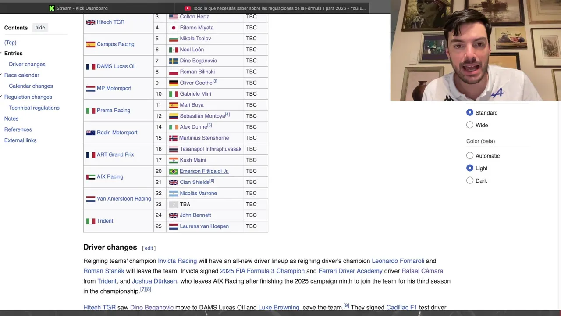
Task: Click the Bulgarian flag beside Nikola Tsolov
Action: coord(174,39)
